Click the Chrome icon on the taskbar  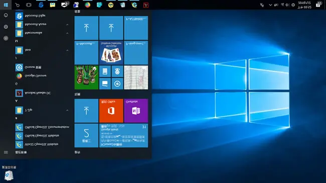(x=88, y=5)
